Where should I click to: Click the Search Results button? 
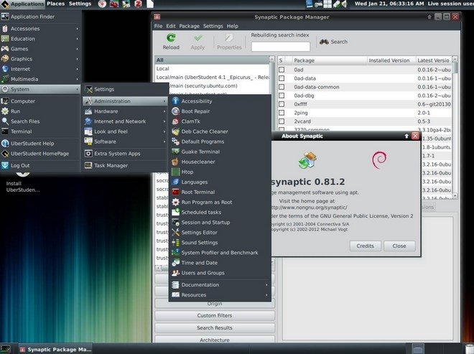pyautogui.click(x=215, y=327)
